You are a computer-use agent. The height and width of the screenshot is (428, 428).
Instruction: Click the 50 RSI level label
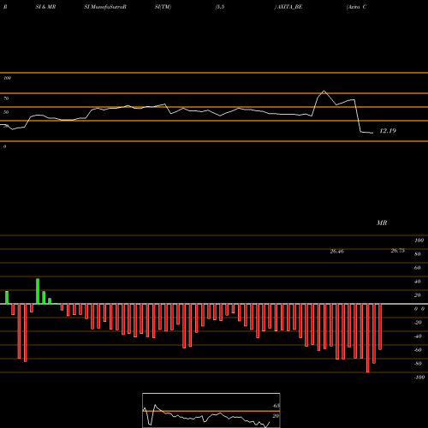(x=6, y=112)
